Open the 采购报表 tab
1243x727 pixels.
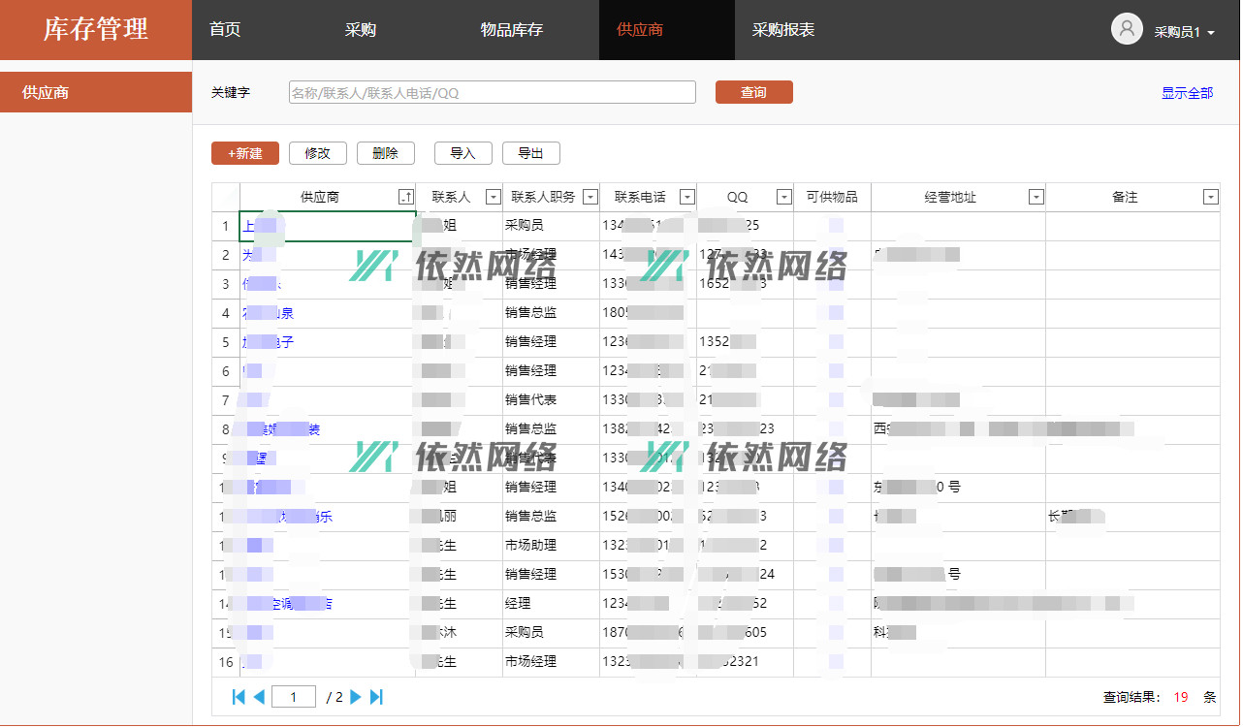783,30
